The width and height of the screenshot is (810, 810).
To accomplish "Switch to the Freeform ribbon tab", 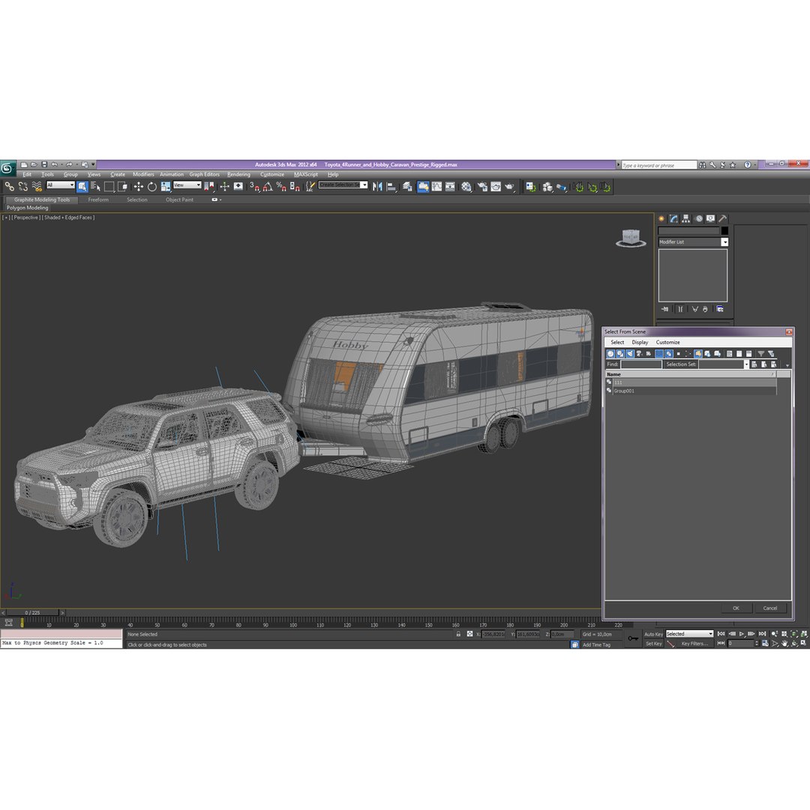I will (98, 200).
